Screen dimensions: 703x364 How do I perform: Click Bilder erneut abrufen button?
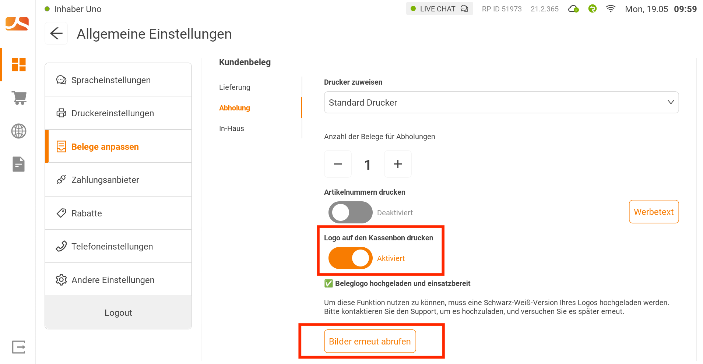[x=370, y=341]
